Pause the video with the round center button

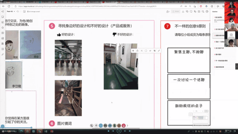tap(119, 131)
